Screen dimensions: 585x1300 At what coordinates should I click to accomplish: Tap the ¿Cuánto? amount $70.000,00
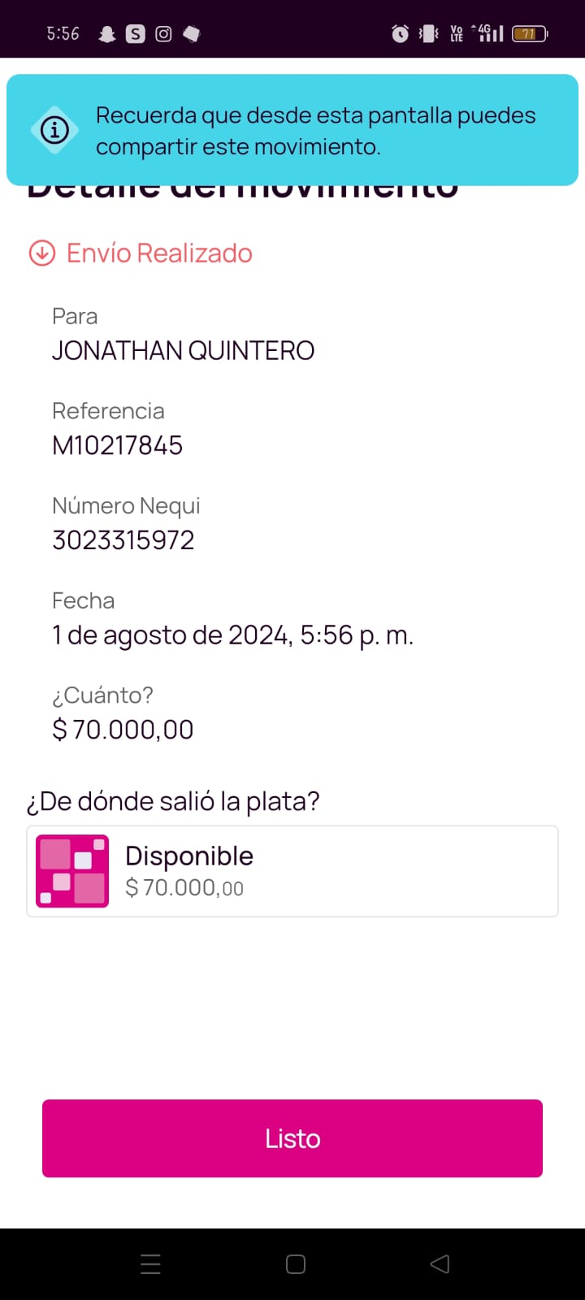(x=123, y=730)
